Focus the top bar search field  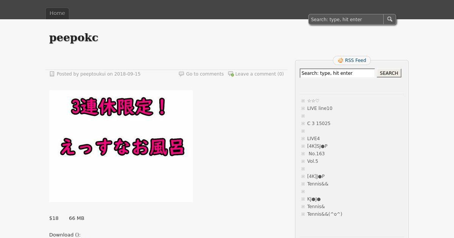[346, 19]
